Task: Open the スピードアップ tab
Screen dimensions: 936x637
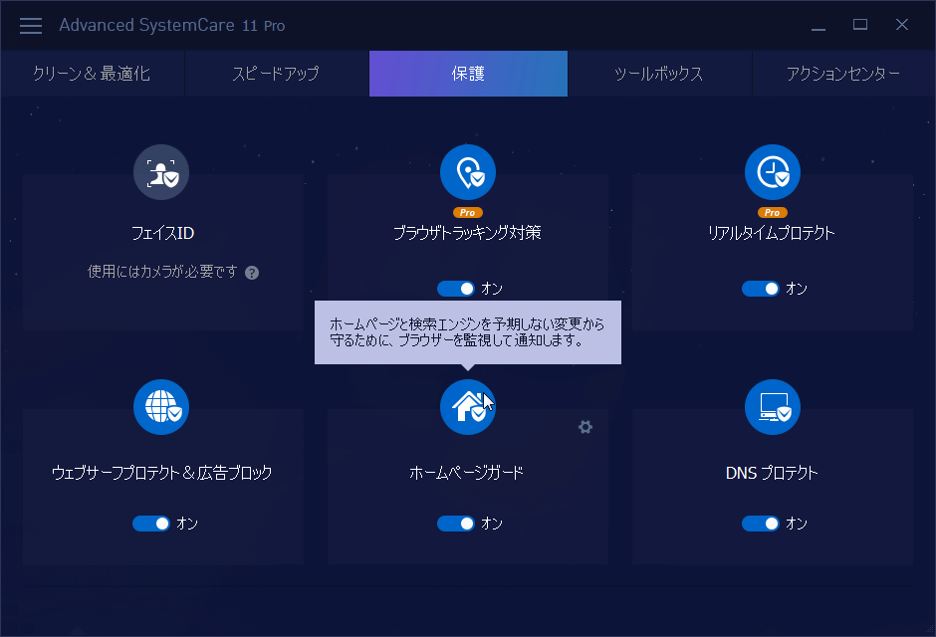Action: pos(277,74)
